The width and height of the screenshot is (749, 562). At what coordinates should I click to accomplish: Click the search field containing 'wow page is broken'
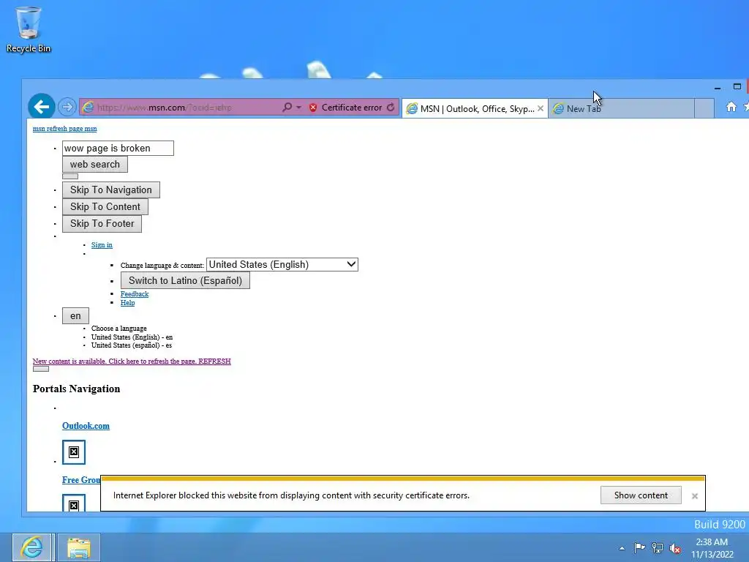[x=118, y=148]
